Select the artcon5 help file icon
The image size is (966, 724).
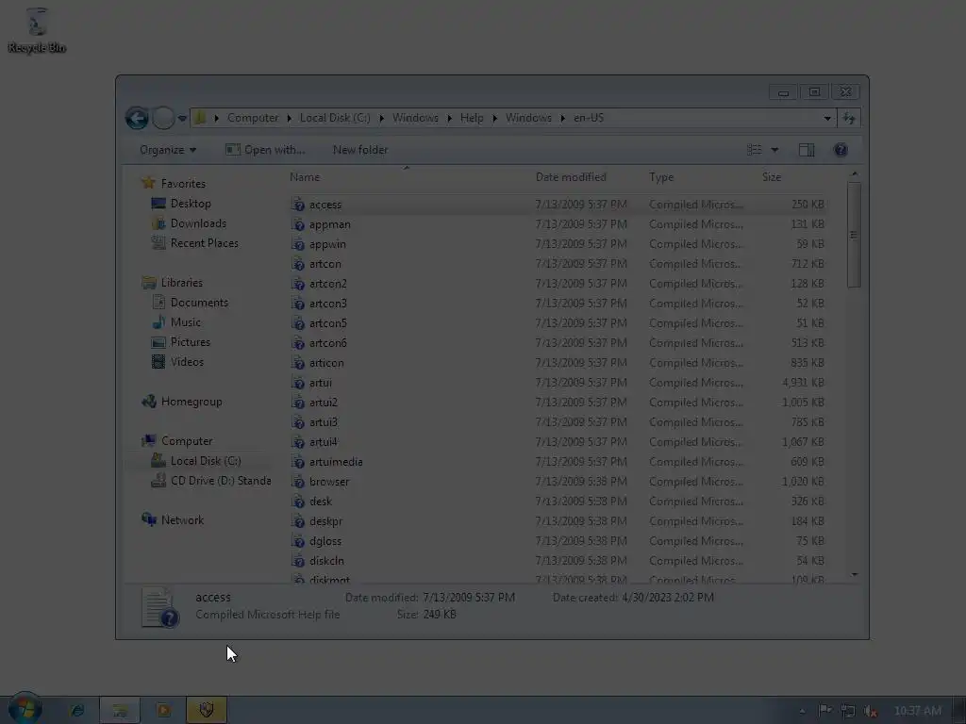[298, 322]
